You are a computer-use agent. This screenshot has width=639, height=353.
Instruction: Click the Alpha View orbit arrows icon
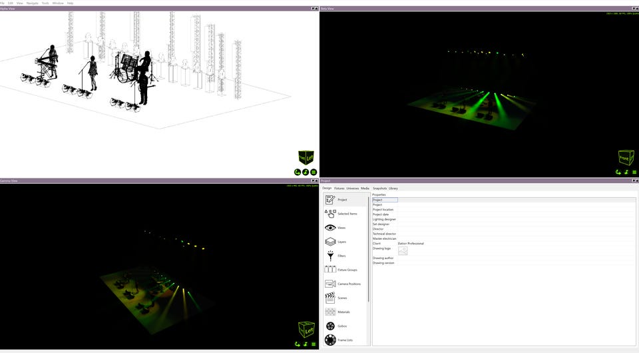(298, 172)
